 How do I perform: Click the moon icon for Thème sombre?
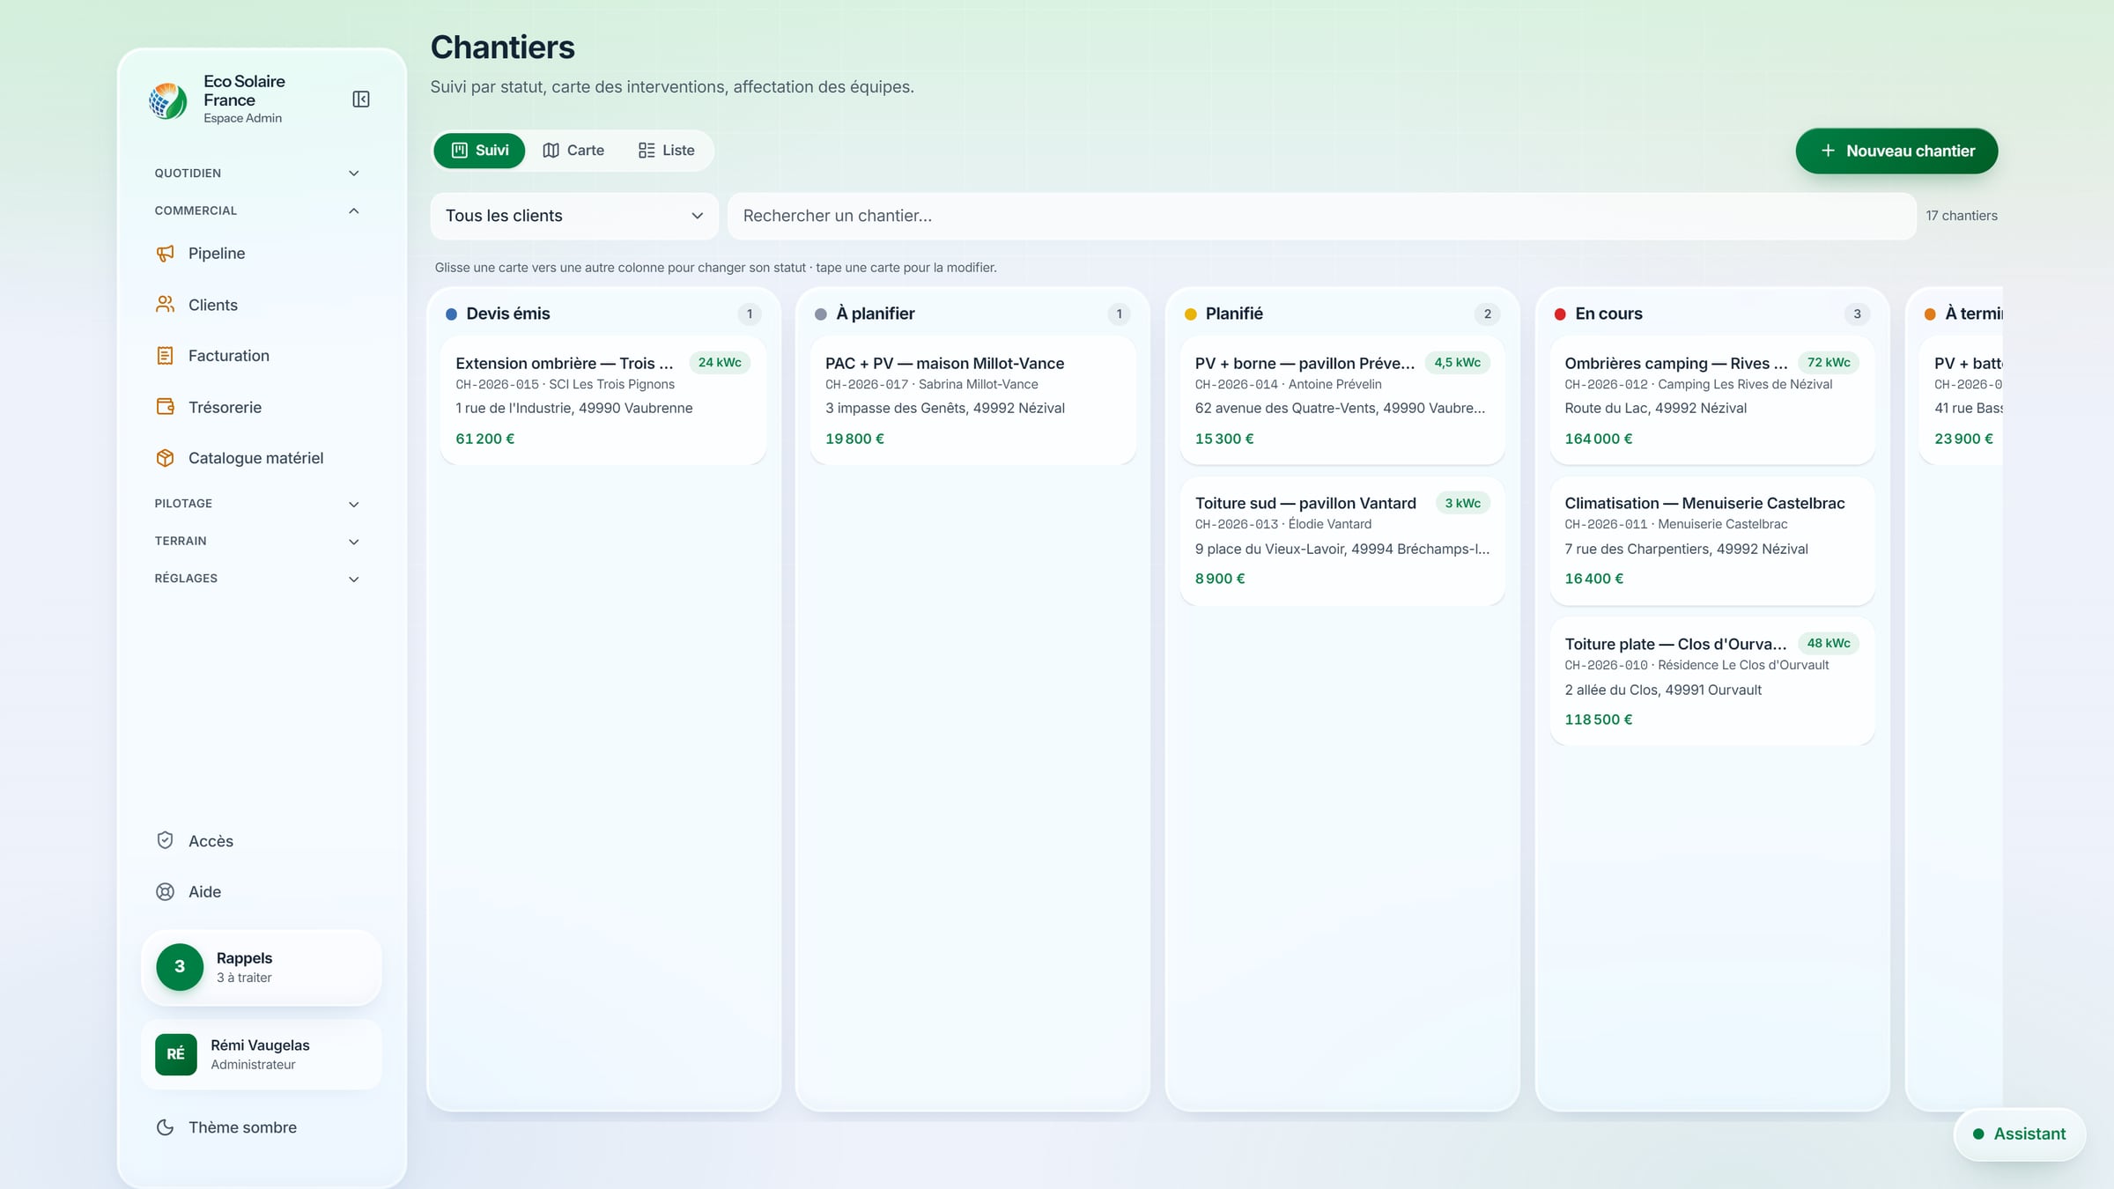165,1127
